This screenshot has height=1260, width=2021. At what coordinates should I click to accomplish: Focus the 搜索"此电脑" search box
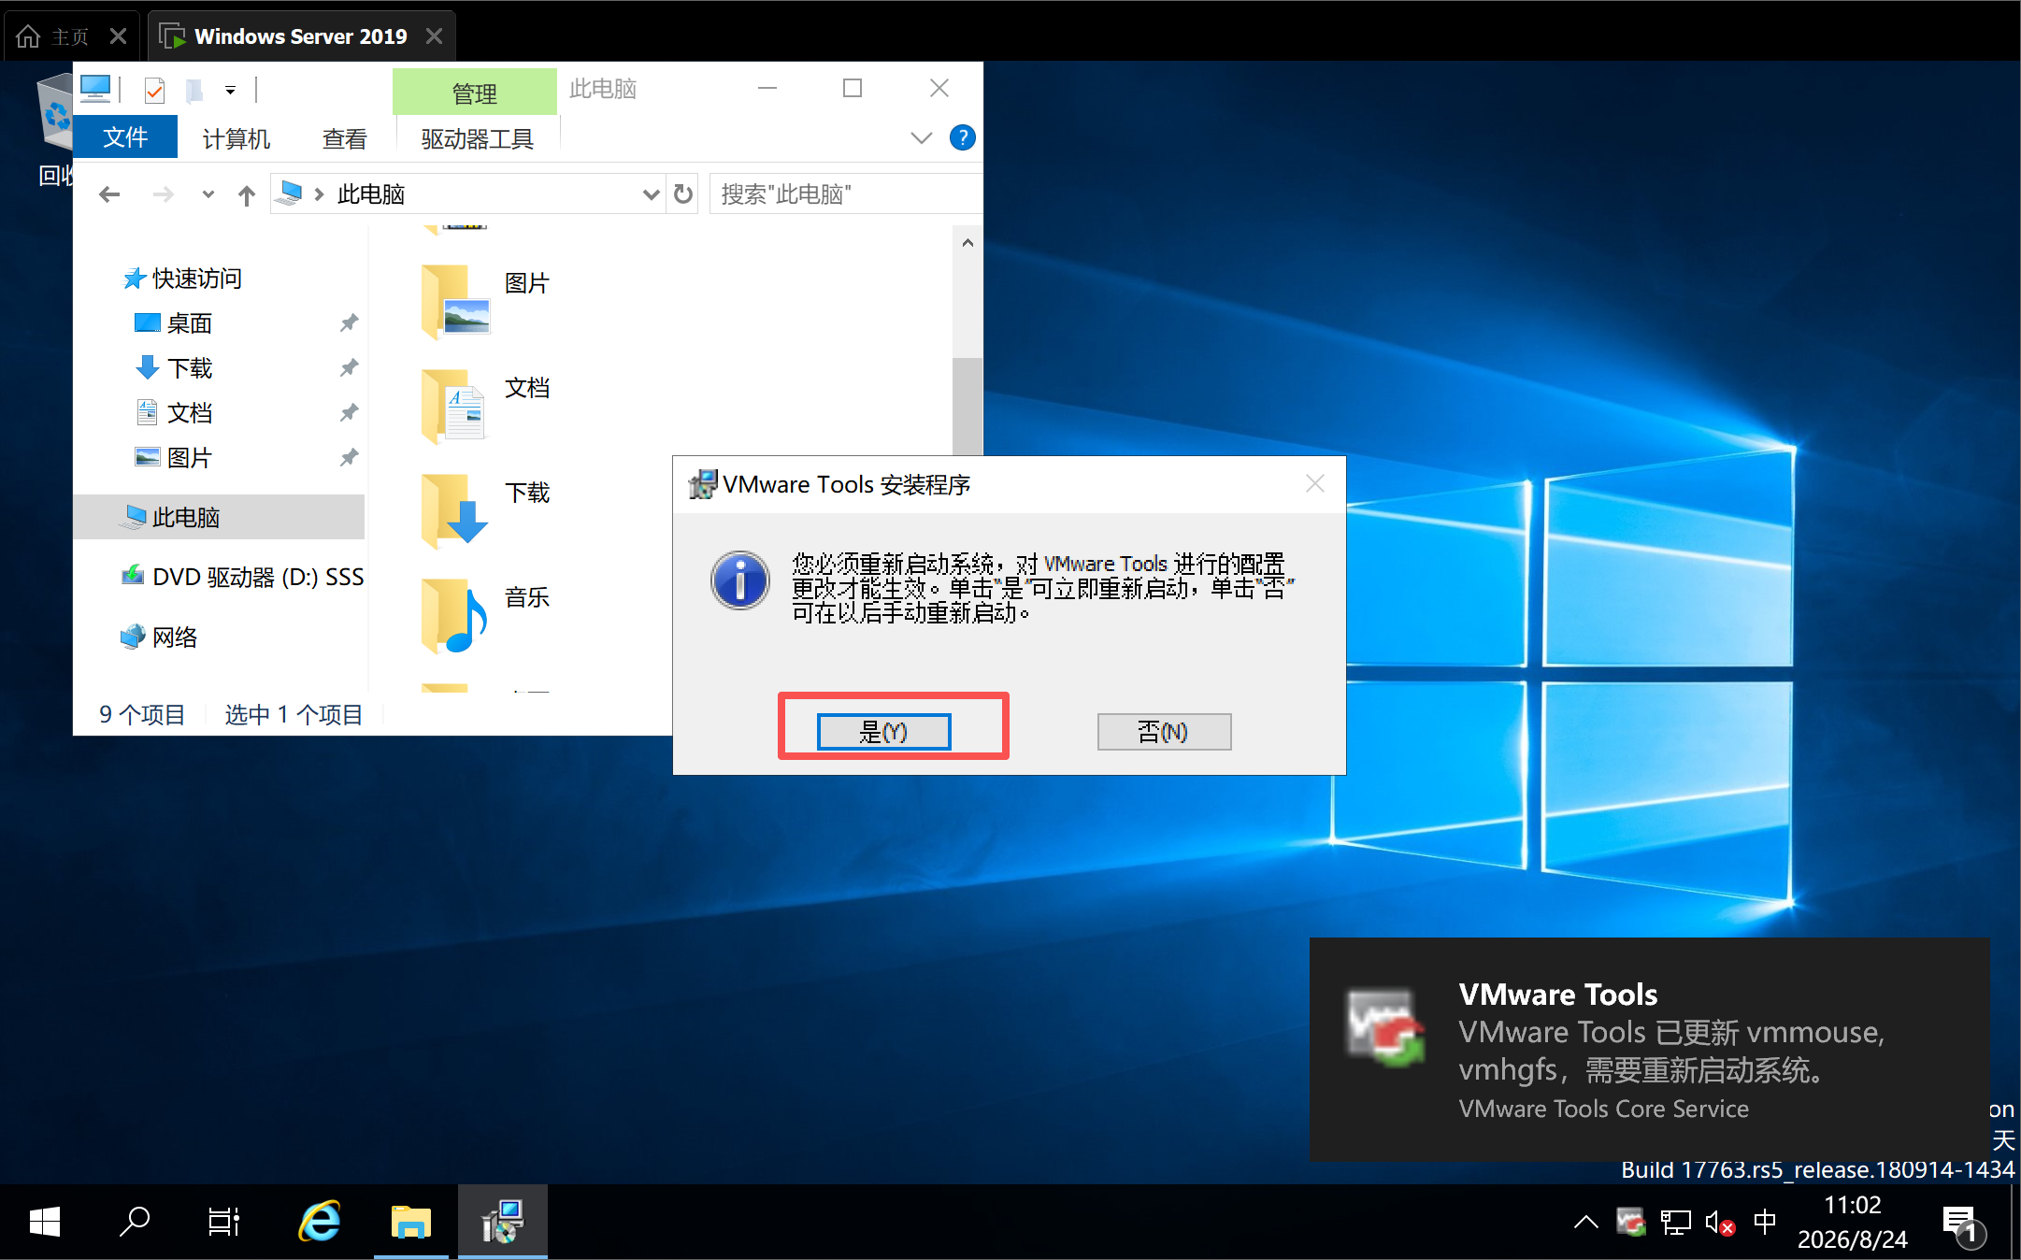pos(846,194)
